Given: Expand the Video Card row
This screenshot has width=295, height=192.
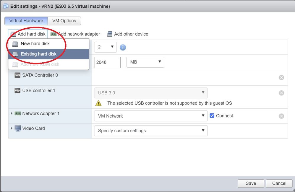Looking at the screenshot, I should 12,128.
